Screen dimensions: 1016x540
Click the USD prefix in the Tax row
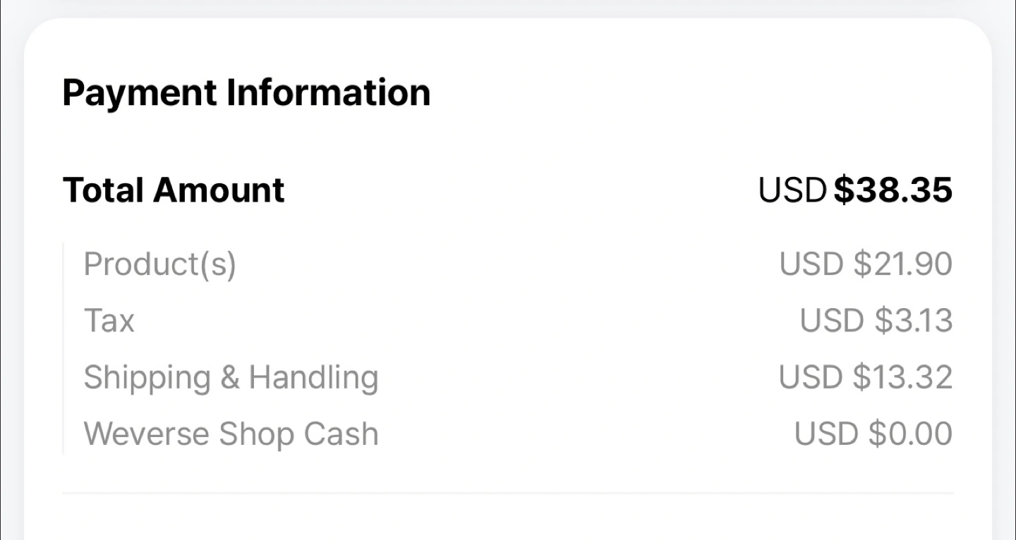click(833, 321)
